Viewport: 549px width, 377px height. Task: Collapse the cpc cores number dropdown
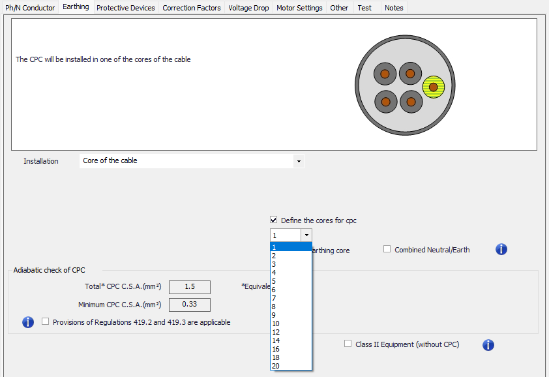pos(305,235)
